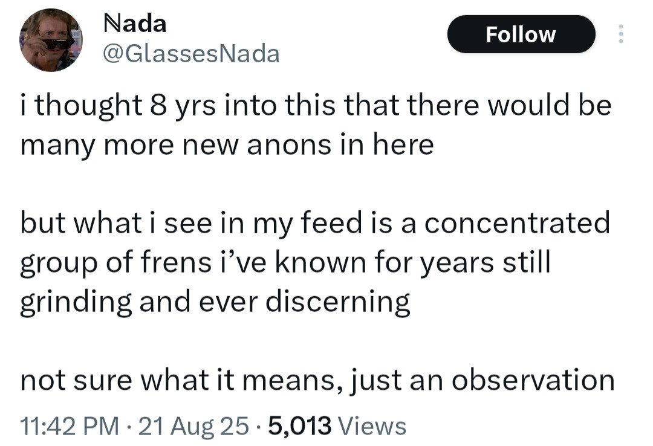The width and height of the screenshot is (653, 446).
Task: Click the line starting 'but what i see'
Action: point(316,223)
